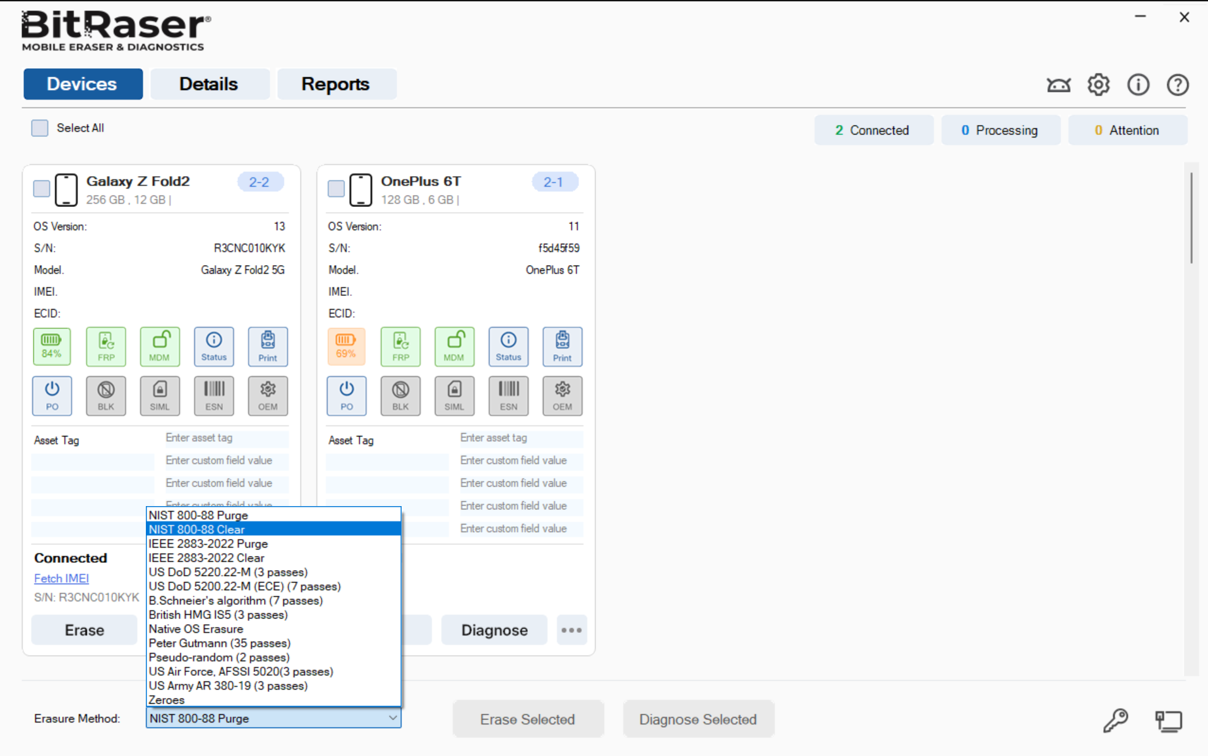Click the PO power icon on OnePlus 6T
1208x756 pixels.
(347, 396)
